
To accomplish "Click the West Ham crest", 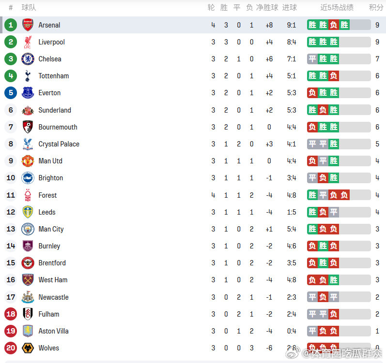I will tap(28, 280).
